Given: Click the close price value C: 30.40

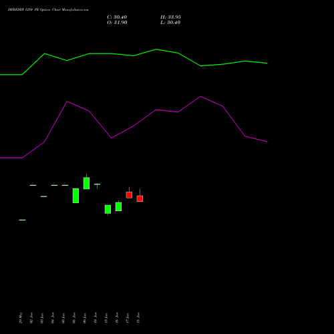Looking at the screenshot, I should pos(117,17).
